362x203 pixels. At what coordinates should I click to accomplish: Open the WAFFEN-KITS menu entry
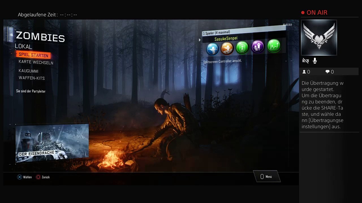click(32, 78)
